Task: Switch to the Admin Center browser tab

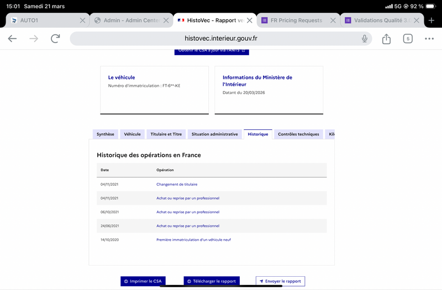Action: point(127,20)
